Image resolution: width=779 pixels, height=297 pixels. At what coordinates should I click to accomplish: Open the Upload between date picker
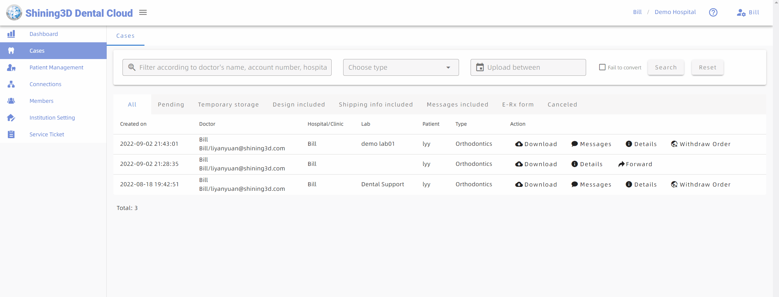[x=528, y=67]
